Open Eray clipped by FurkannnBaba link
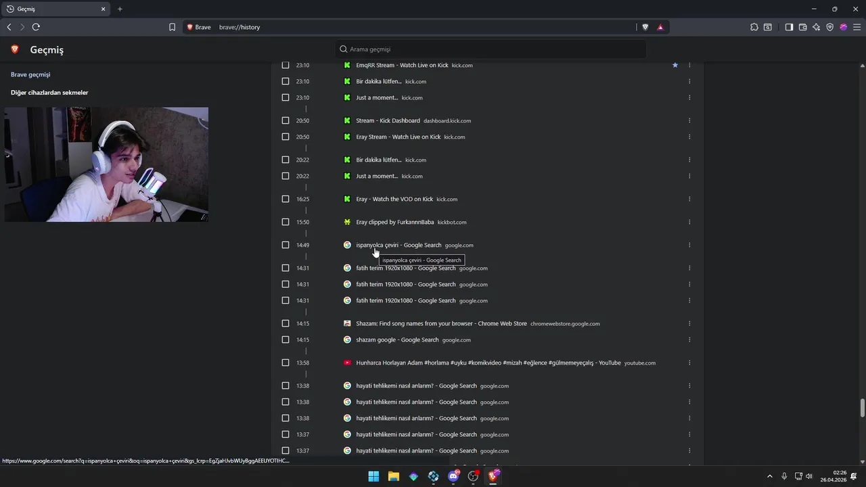Viewport: 866px width, 487px height. pos(395,222)
